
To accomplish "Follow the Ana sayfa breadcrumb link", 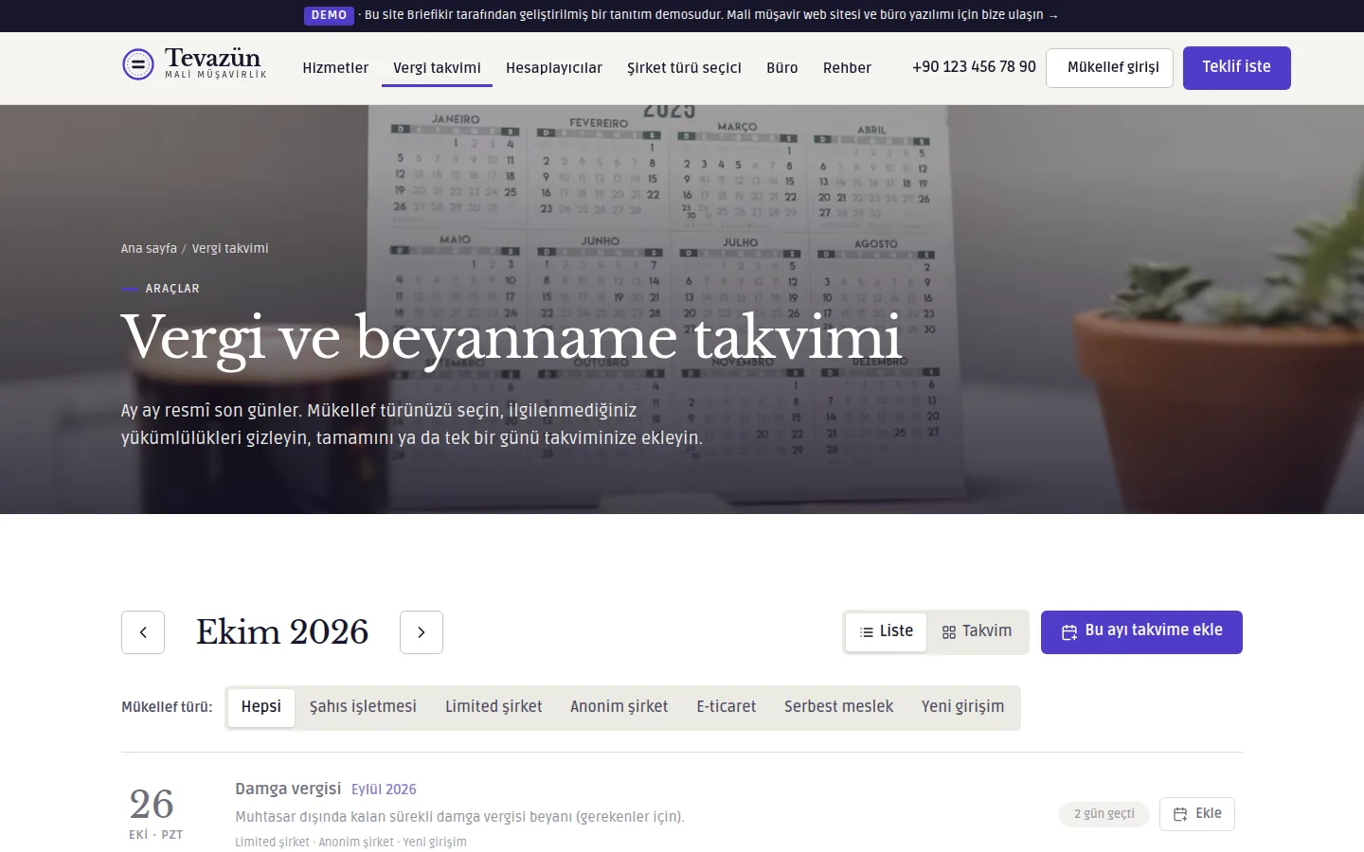I will pos(149,249).
